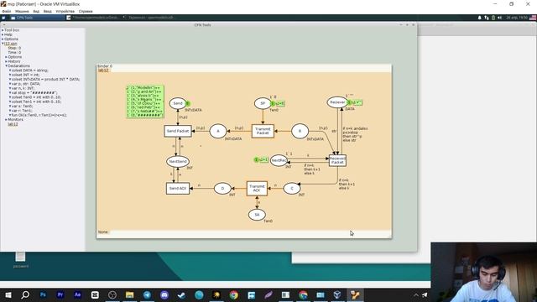Select the Transmit Packet transition
537x302 pixels.
click(263, 131)
